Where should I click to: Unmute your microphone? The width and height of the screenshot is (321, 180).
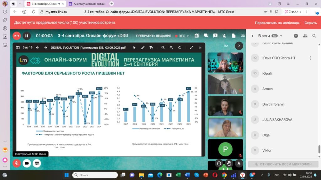coord(17,163)
